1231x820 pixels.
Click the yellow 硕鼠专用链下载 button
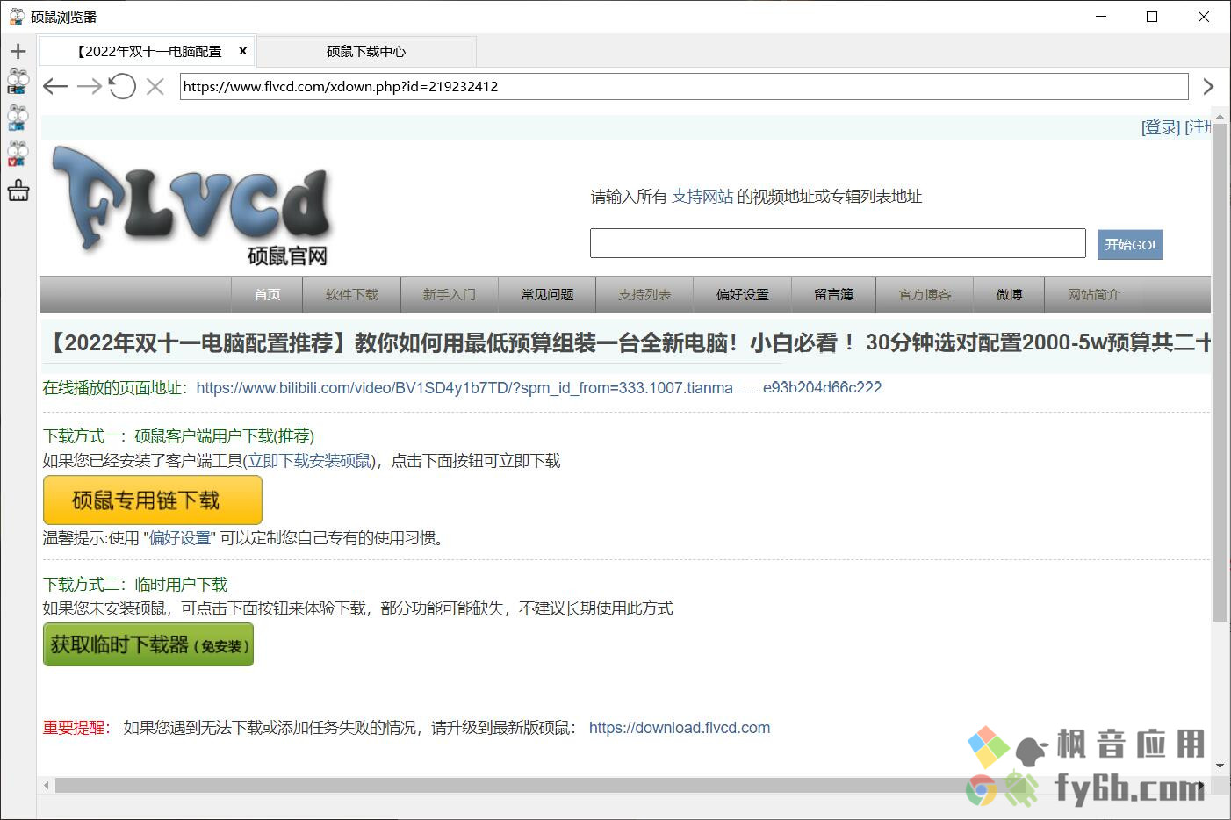[153, 500]
